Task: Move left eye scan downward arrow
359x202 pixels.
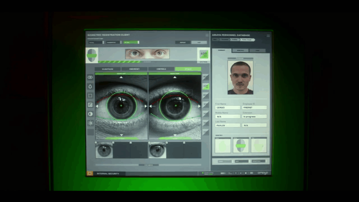Action: 121,135
